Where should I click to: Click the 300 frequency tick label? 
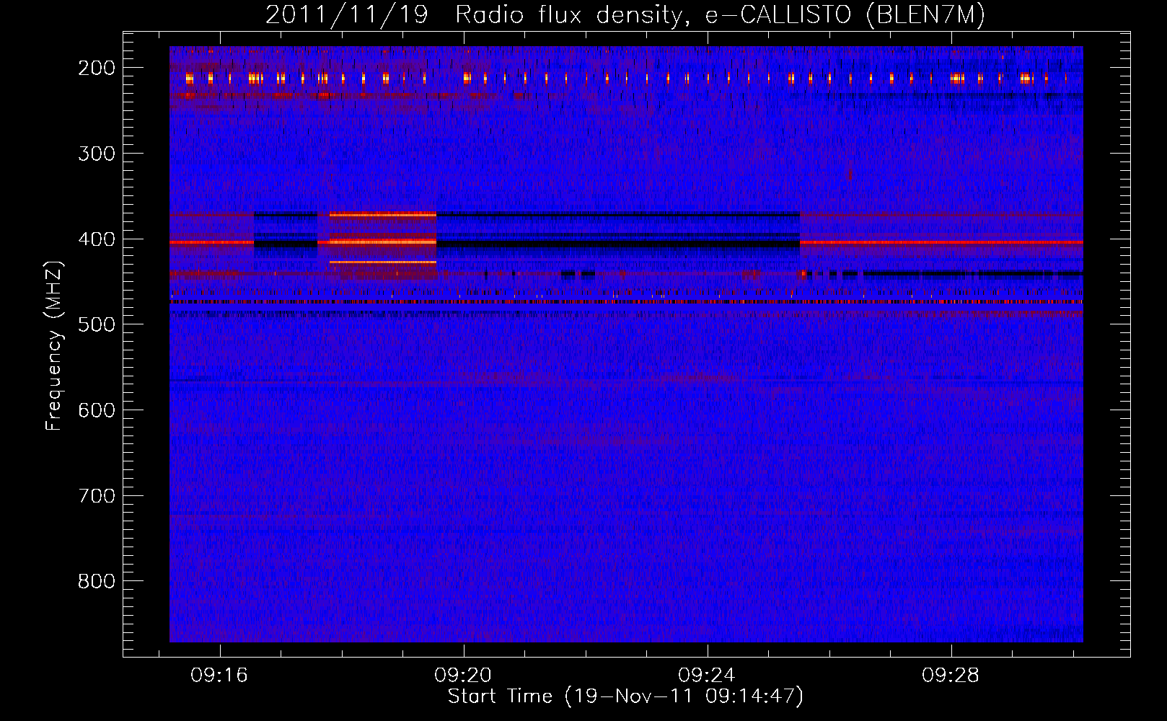(97, 154)
